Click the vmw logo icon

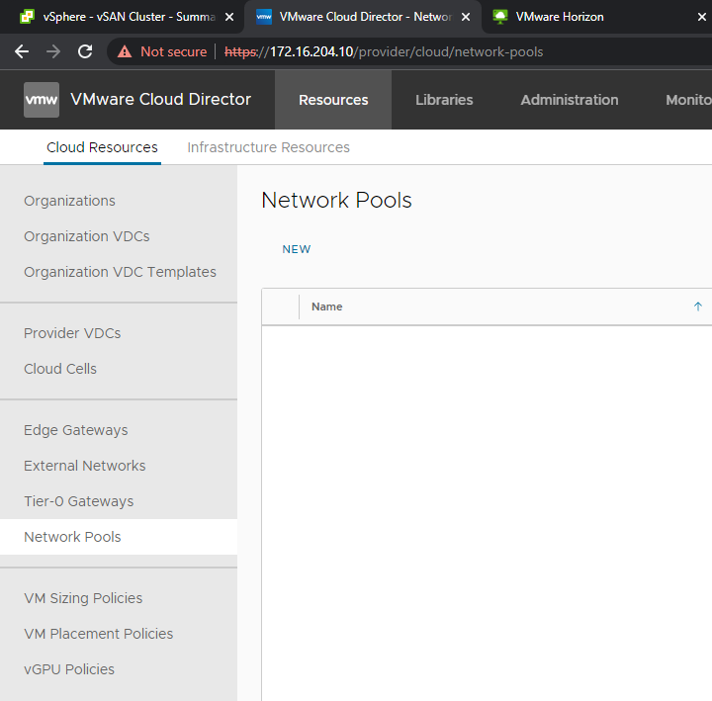pyautogui.click(x=42, y=100)
